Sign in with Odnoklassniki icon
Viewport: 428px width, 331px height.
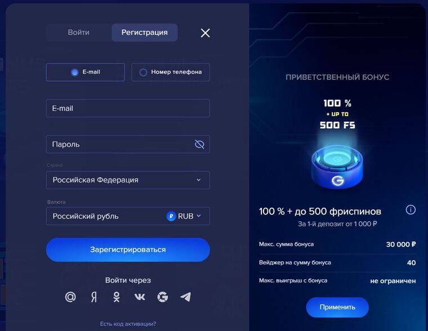(117, 297)
